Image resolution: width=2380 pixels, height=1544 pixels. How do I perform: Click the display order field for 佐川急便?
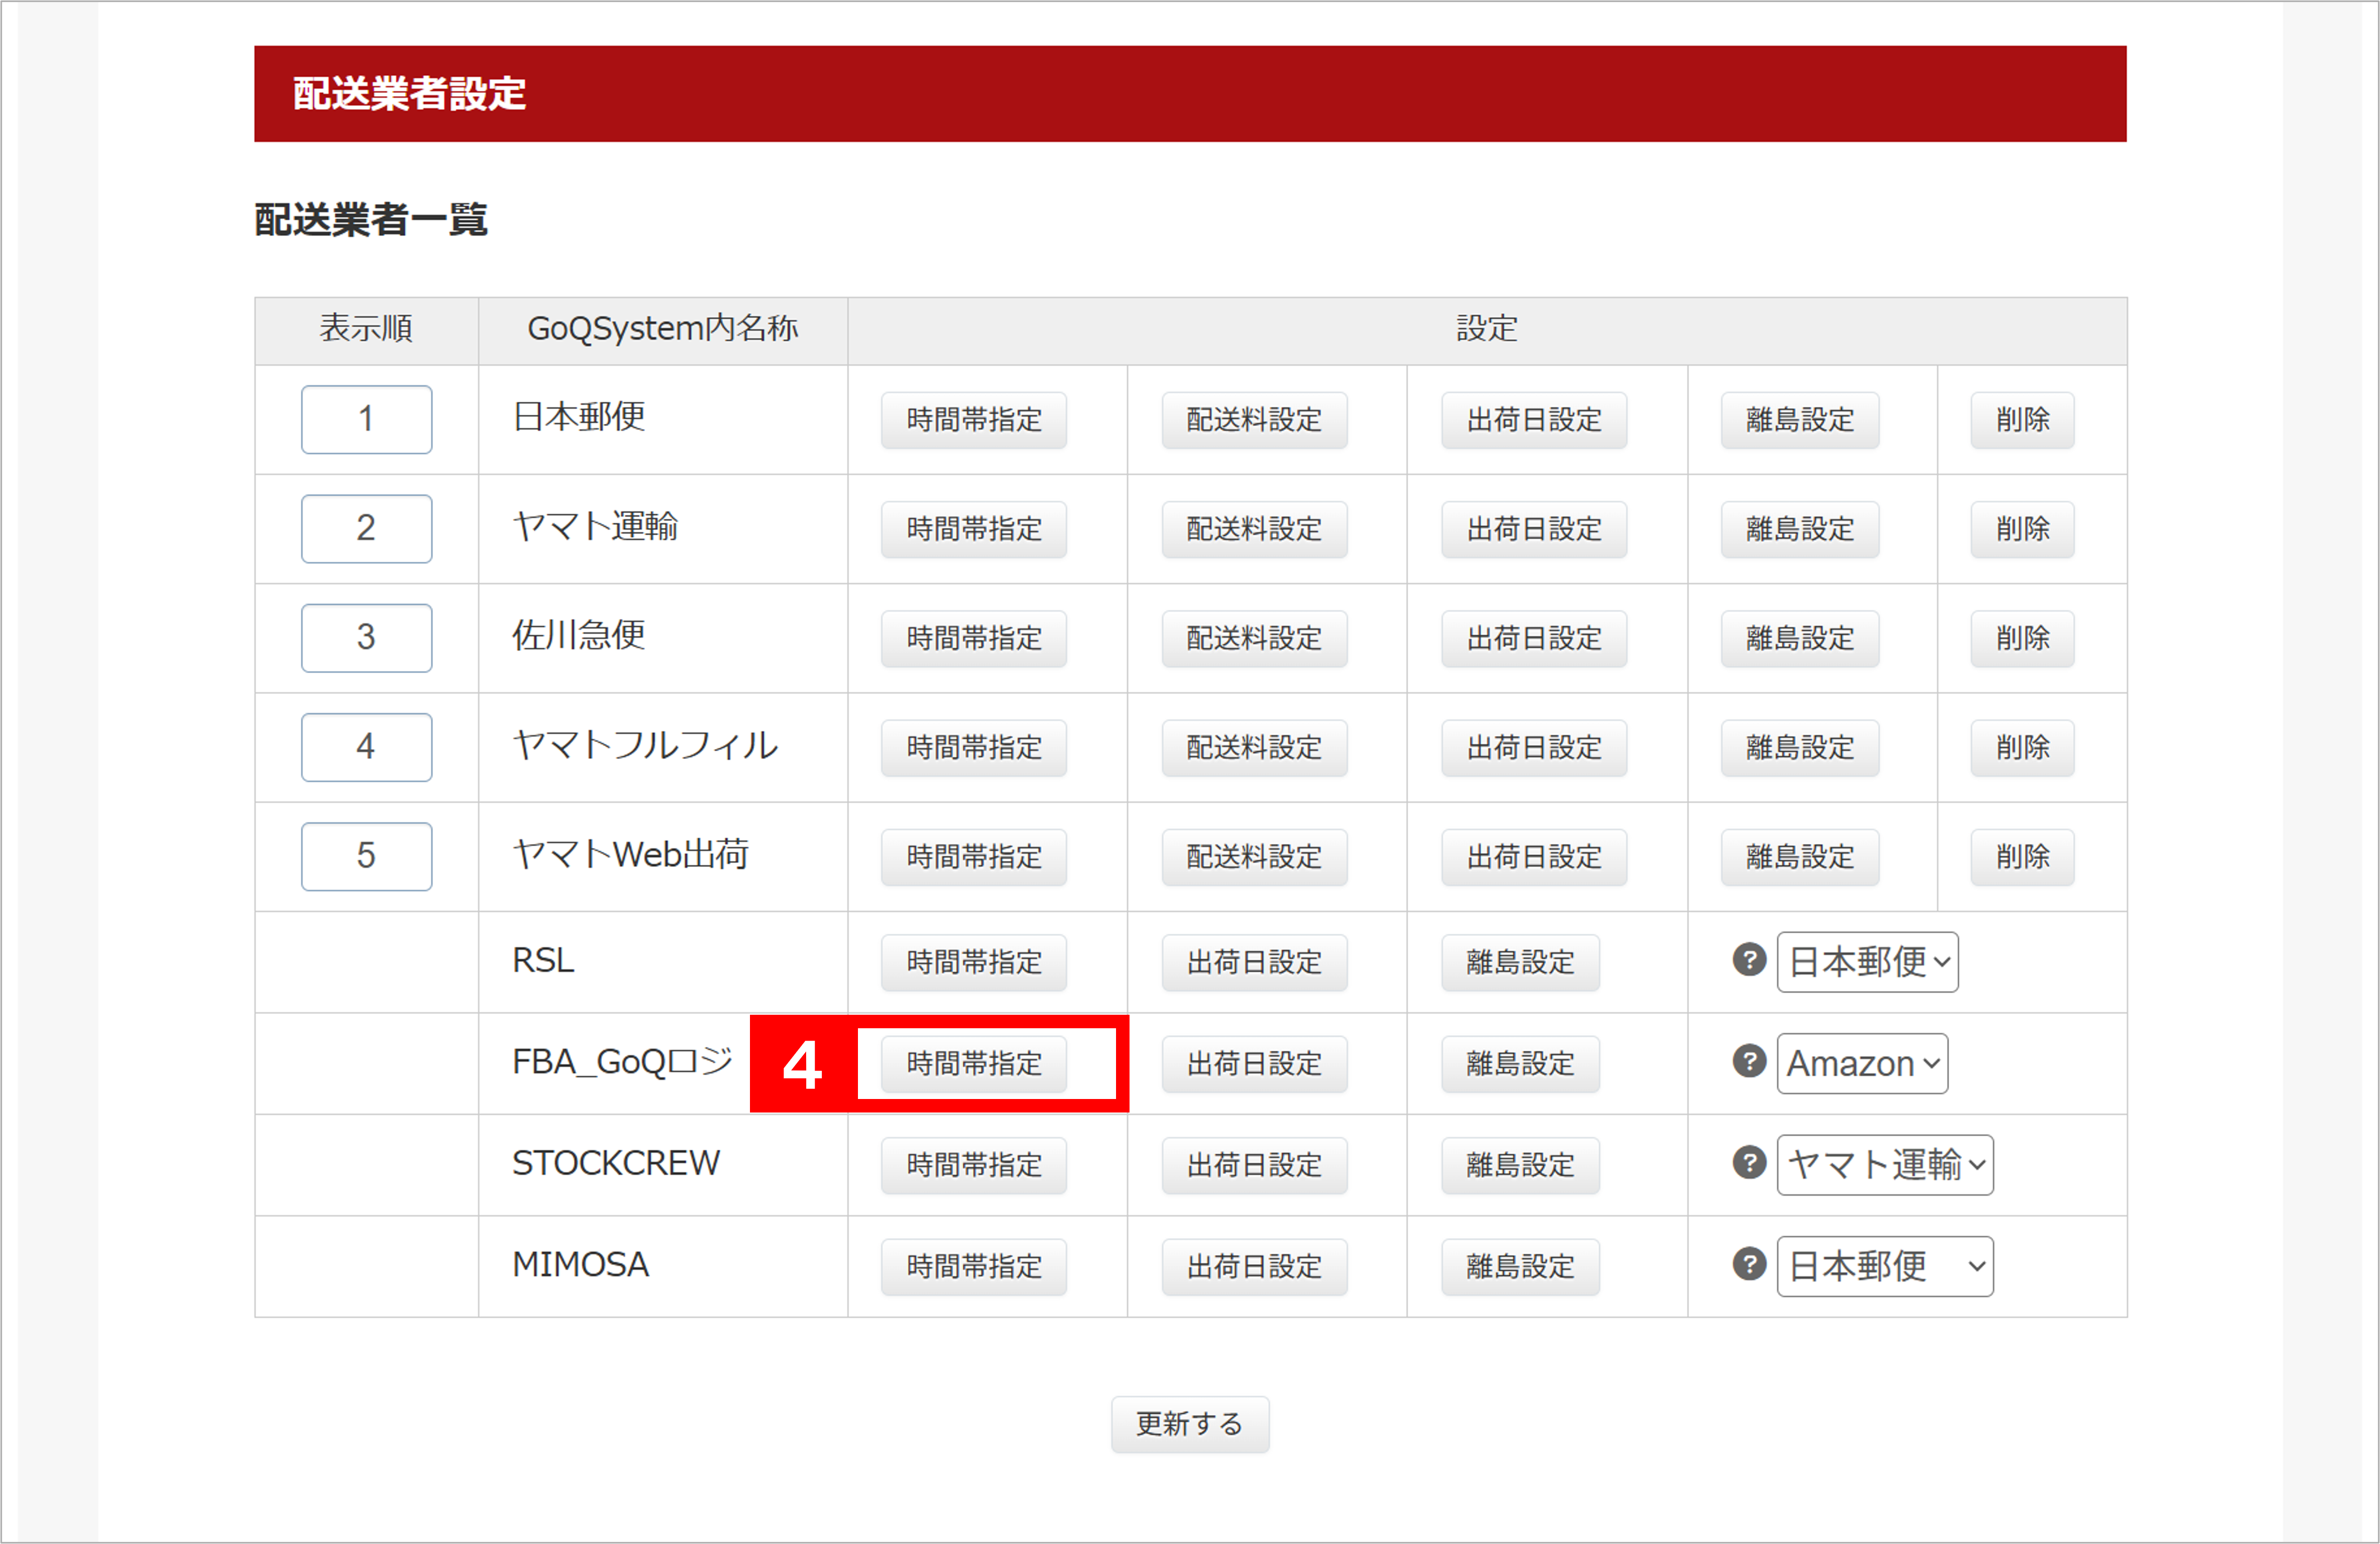tap(367, 637)
